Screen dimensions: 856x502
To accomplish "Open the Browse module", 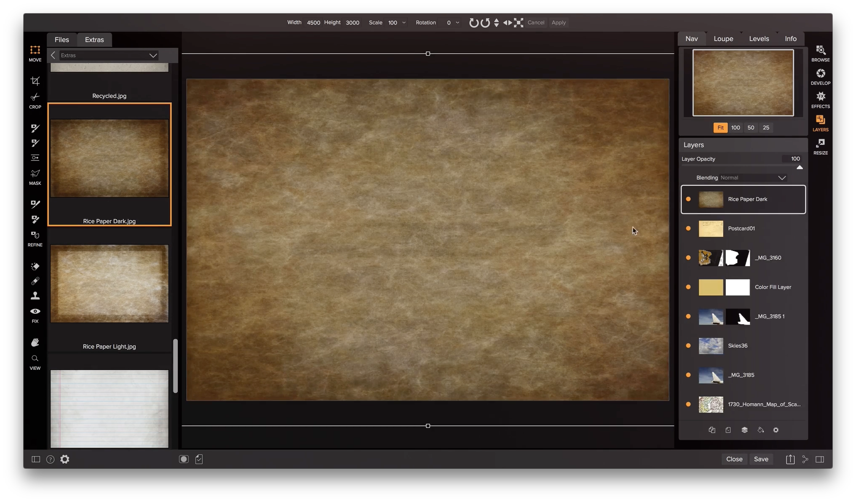I will point(820,54).
